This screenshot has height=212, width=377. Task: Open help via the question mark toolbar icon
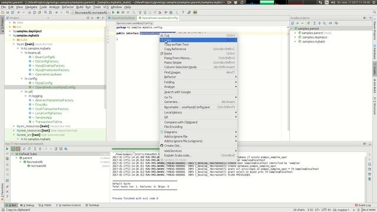(183, 12)
